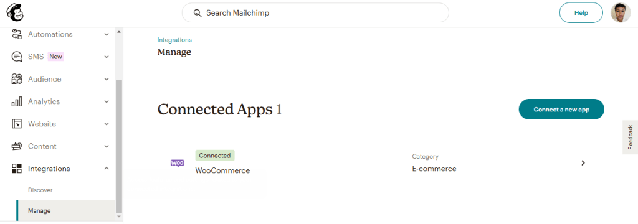
Task: Expand the Analytics menu chevron
Action: pyautogui.click(x=107, y=101)
